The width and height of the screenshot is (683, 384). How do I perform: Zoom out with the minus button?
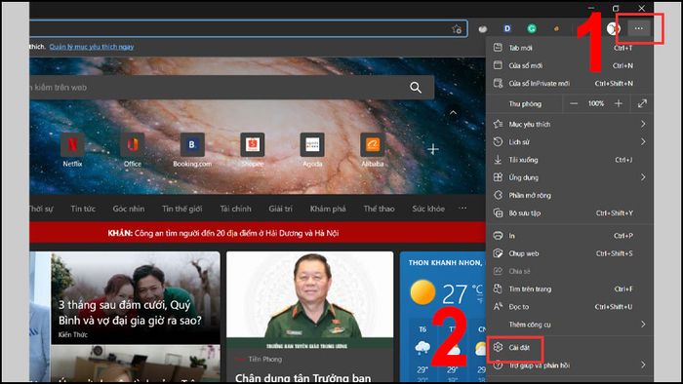tap(574, 103)
